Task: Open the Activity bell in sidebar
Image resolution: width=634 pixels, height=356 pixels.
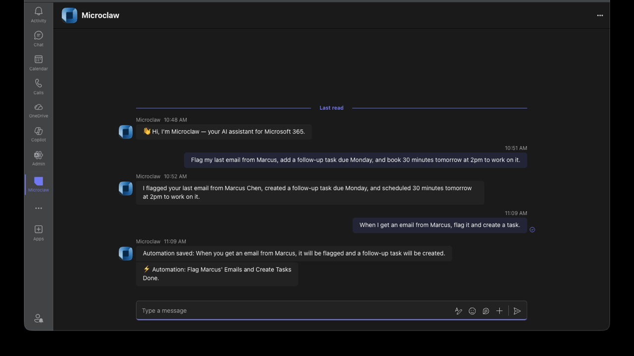Action: click(x=39, y=15)
